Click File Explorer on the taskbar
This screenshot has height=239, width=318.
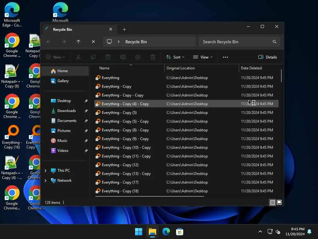tap(152, 232)
